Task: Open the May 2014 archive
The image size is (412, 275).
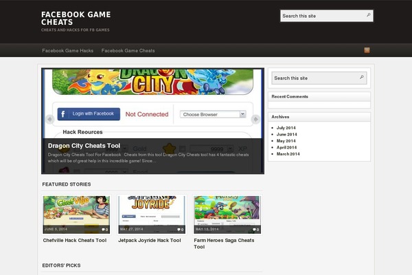Action: 286,141
